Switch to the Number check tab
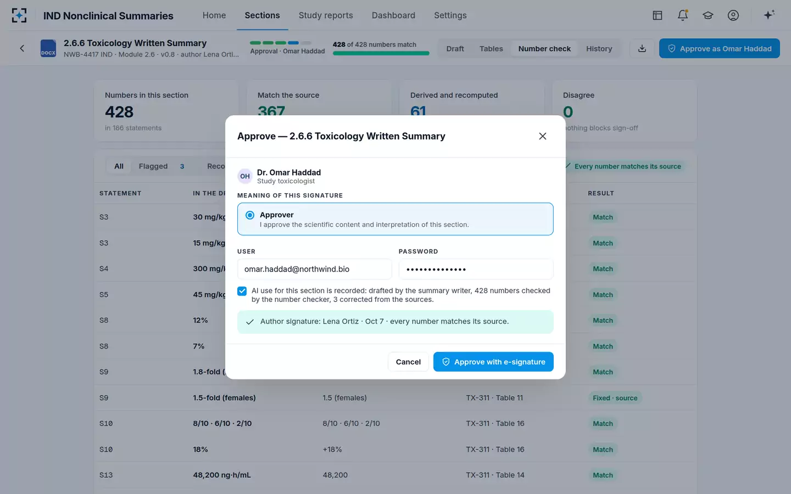Screen dimensions: 791x494 pos(544,49)
